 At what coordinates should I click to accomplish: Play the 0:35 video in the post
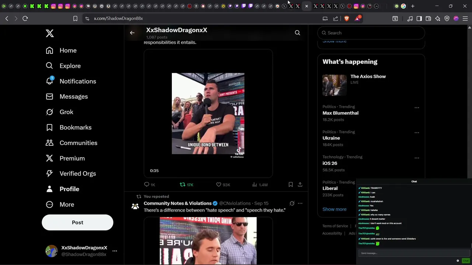pyautogui.click(x=208, y=113)
